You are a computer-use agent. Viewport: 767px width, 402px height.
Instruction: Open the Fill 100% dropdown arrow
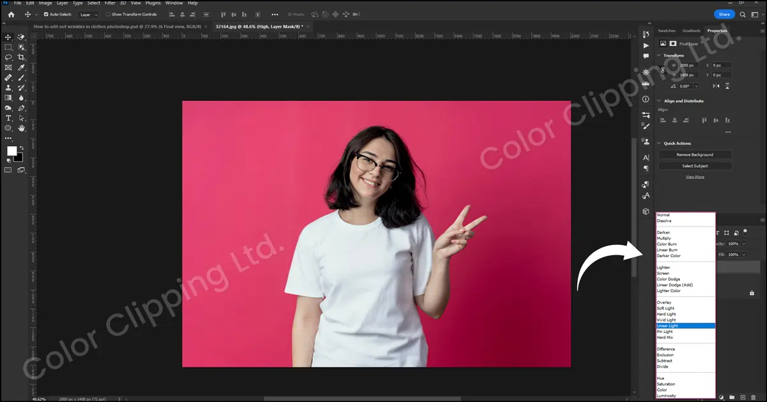[743, 255]
